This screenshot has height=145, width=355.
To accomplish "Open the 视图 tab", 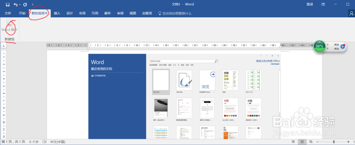I will point(133,14).
